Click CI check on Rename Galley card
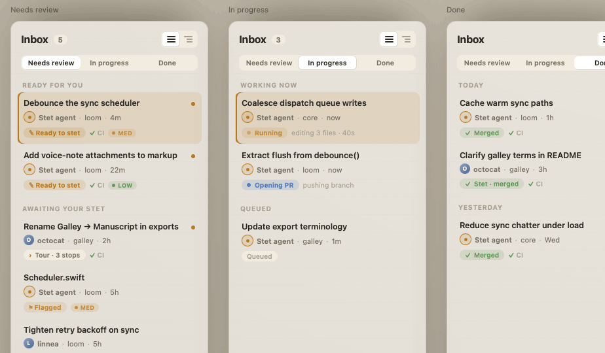Image resolution: width=605 pixels, height=353 pixels. (97, 255)
